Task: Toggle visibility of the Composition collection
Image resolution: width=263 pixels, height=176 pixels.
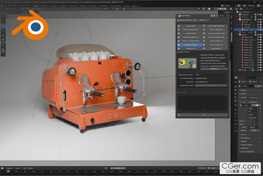Action: click(258, 19)
